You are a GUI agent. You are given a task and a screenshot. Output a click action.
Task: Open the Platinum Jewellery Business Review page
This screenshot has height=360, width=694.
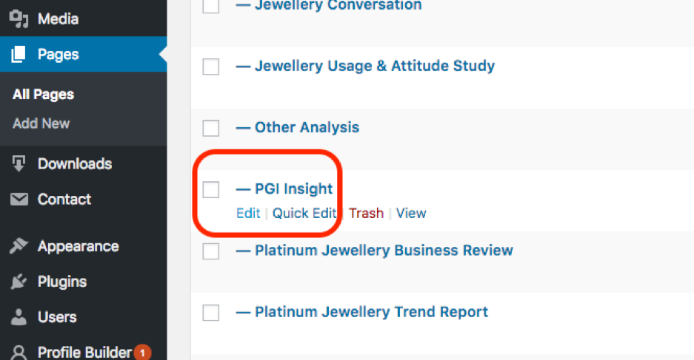click(383, 251)
